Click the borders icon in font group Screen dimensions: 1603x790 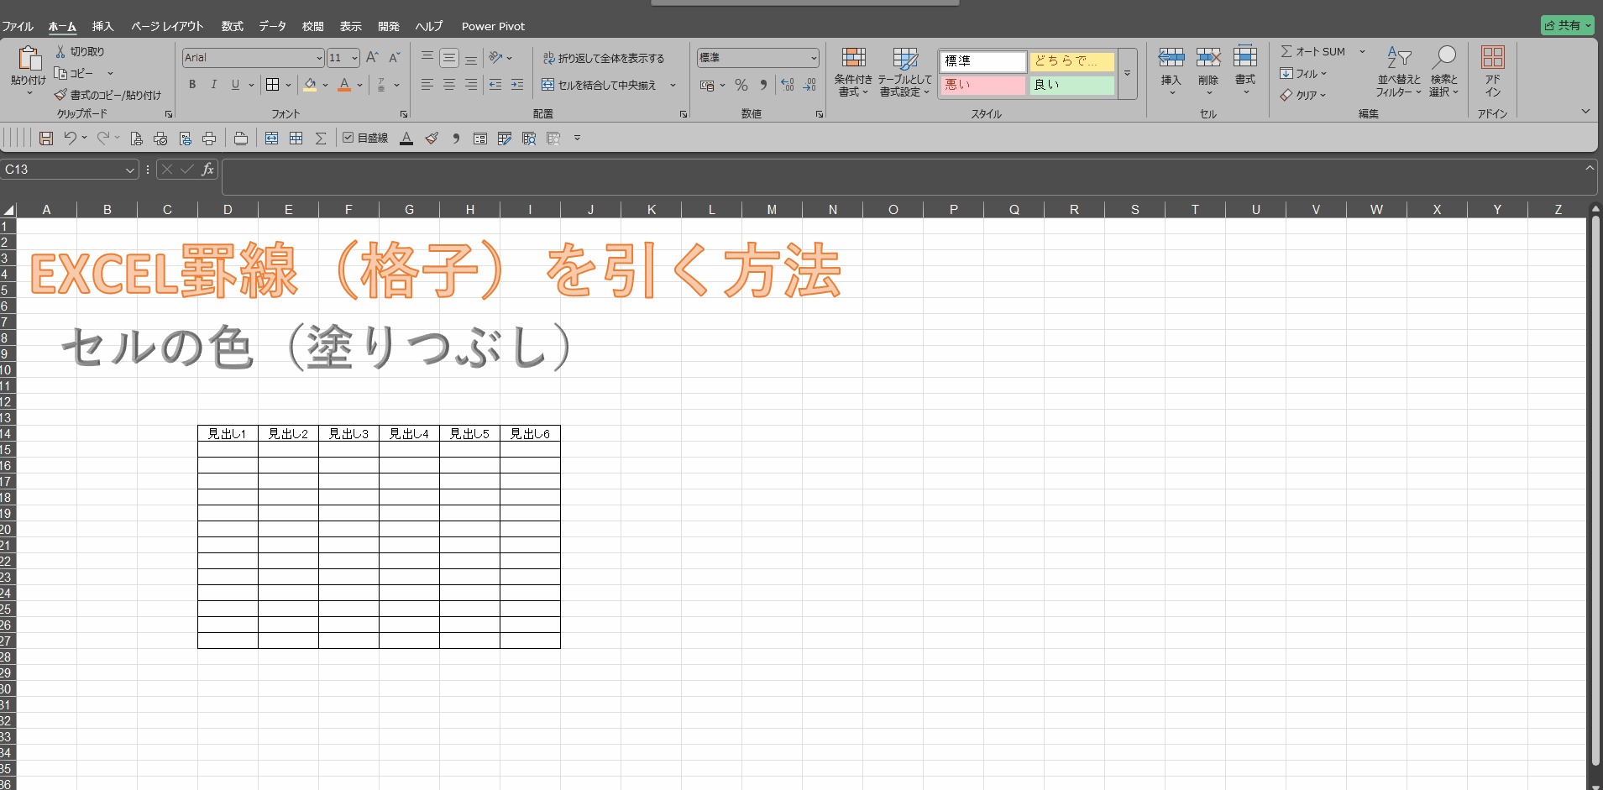(x=272, y=85)
